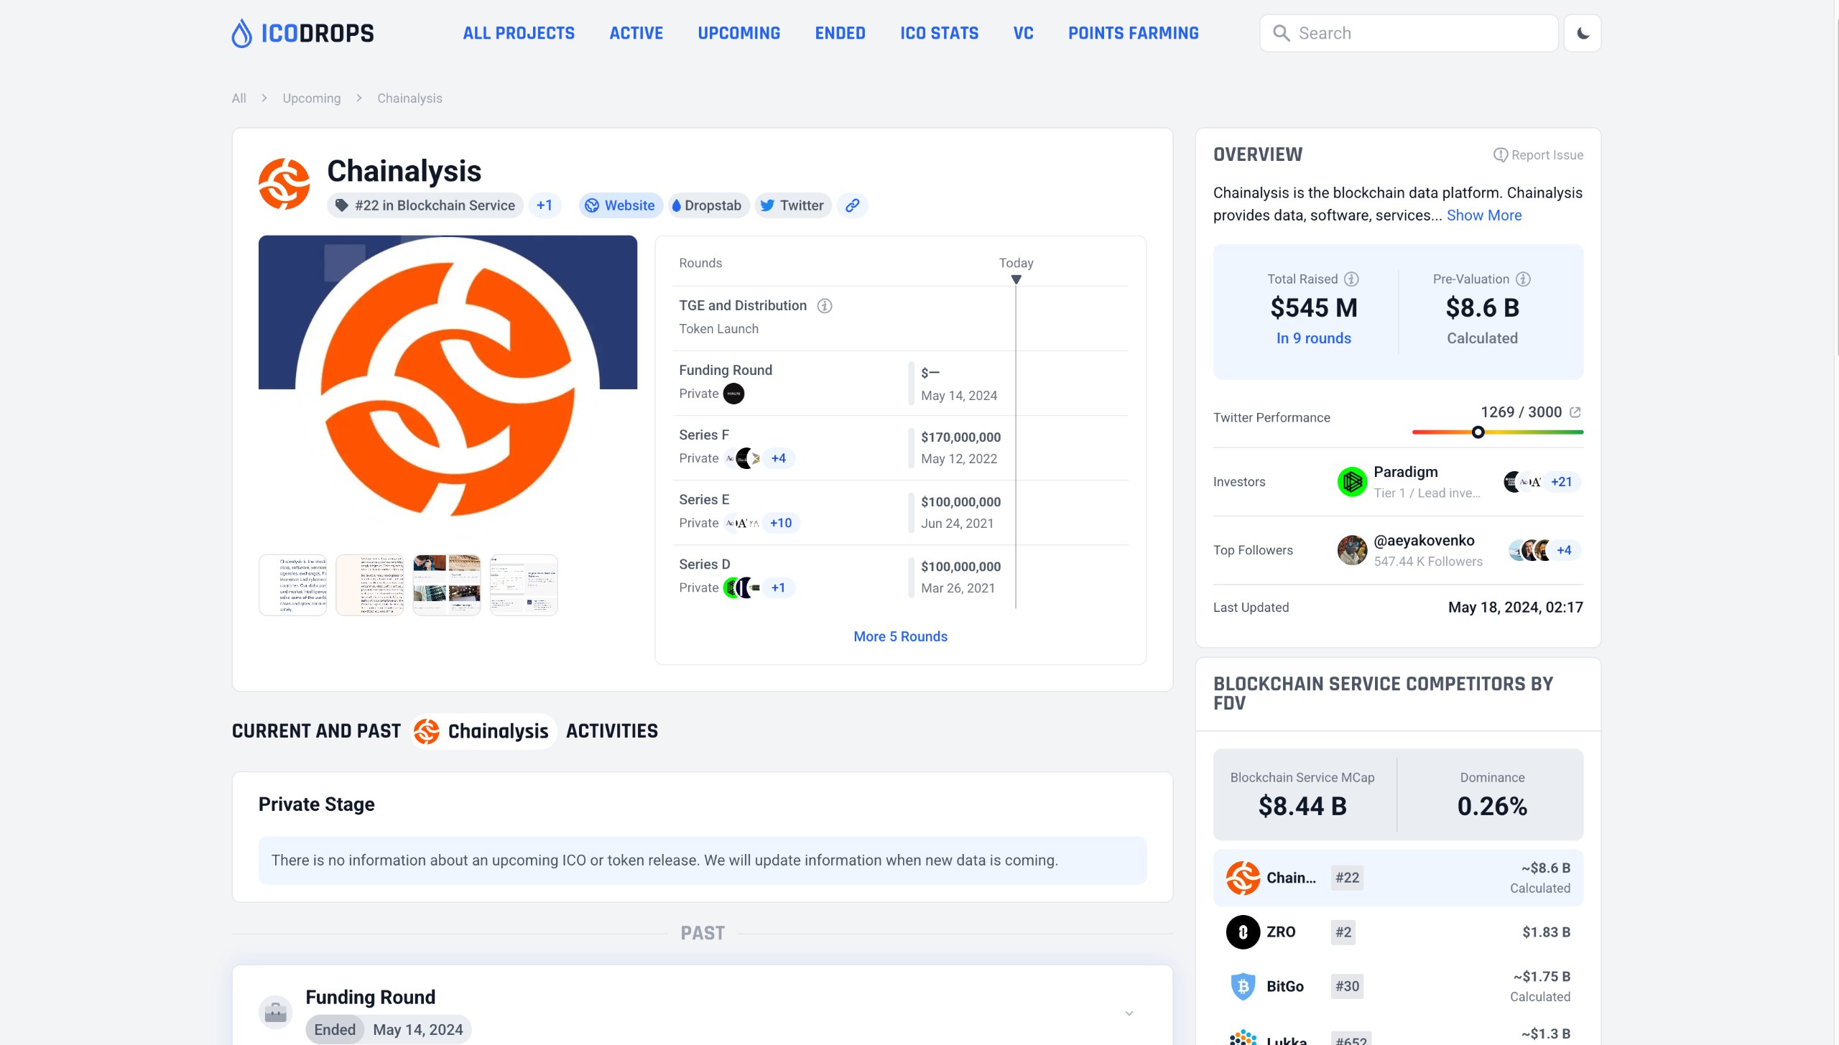Viewport: 1839px width, 1045px height.
Task: Click #22 in Blockchain Service tag
Action: click(x=425, y=205)
